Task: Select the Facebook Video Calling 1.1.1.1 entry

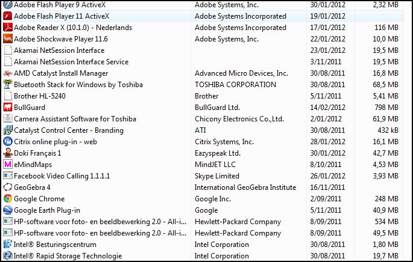Action: (x=61, y=176)
